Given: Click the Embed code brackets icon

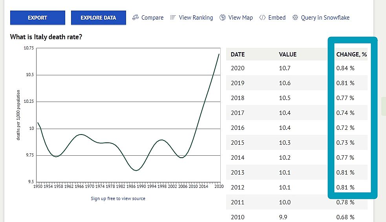Looking at the screenshot, I should point(262,18).
